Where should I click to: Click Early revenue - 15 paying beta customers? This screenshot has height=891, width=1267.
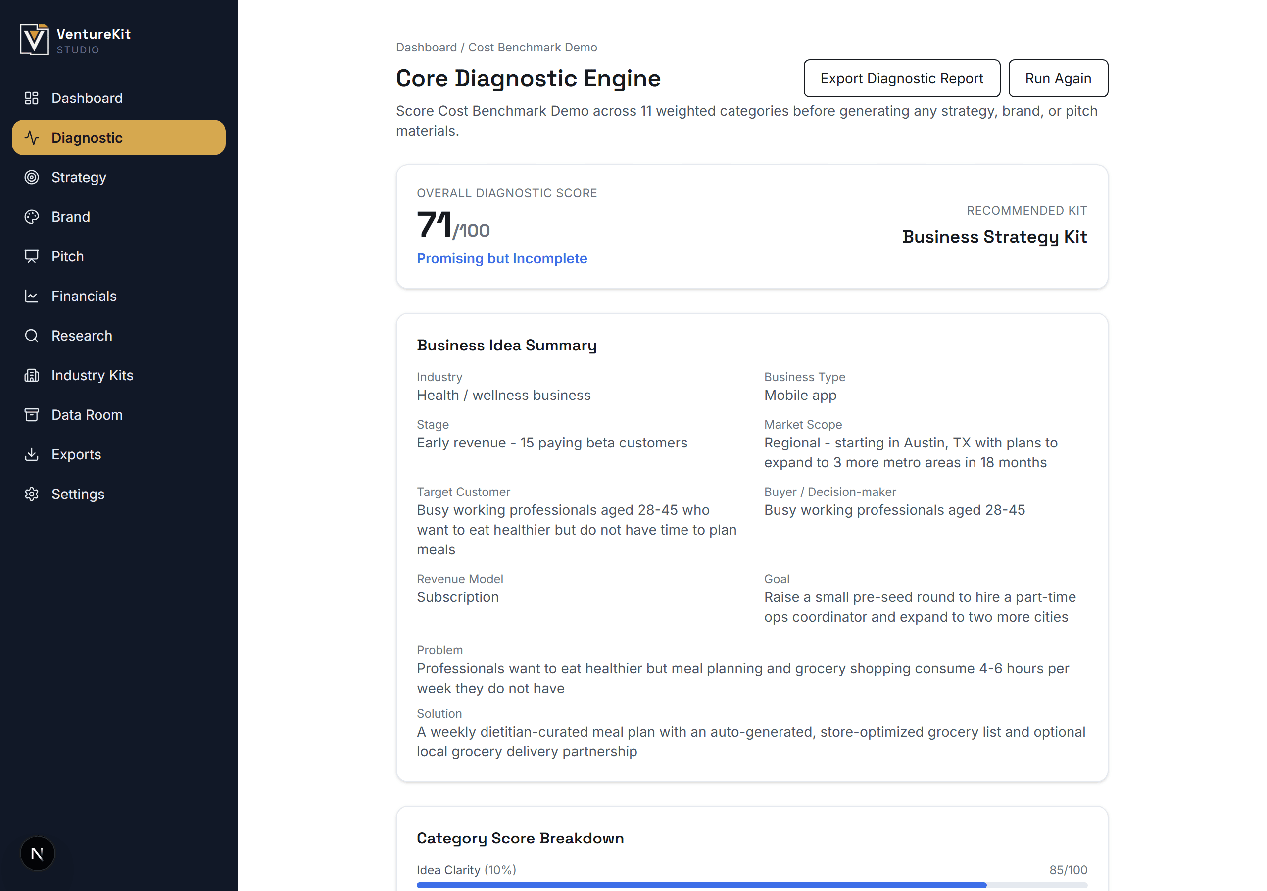coord(552,443)
